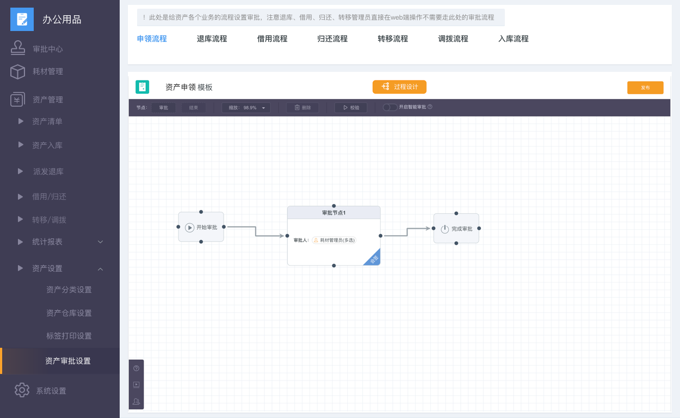Switch to 借用流程 tab
Image resolution: width=680 pixels, height=418 pixels.
click(x=273, y=39)
